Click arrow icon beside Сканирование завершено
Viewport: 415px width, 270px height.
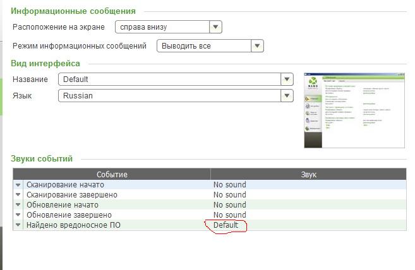[18, 195]
